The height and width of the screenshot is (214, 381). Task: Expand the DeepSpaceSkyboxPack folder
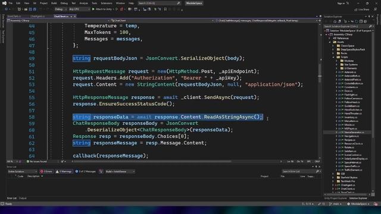333,49
